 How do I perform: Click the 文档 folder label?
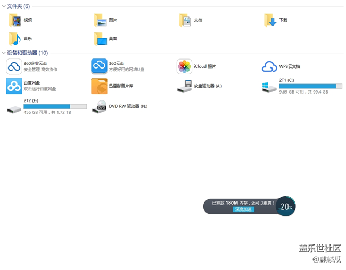coord(198,20)
